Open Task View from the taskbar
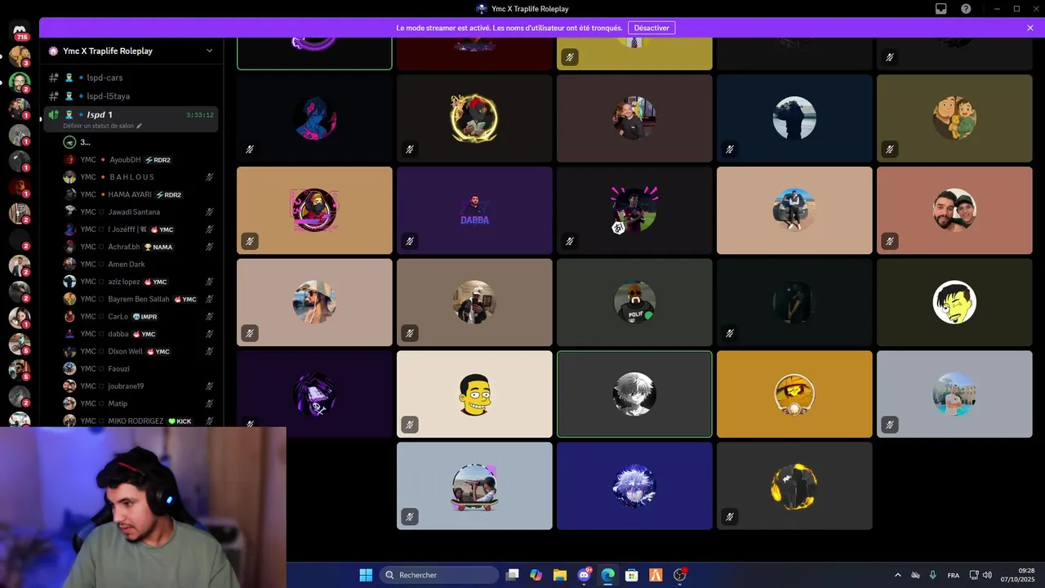This screenshot has height=588, width=1045. (512, 575)
